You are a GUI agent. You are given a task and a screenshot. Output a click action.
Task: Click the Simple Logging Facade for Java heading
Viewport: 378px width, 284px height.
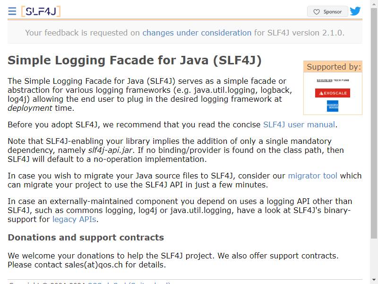point(135,61)
